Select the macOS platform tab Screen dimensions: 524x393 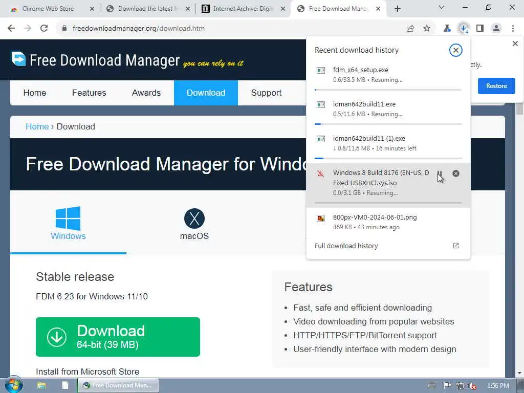pyautogui.click(x=194, y=223)
